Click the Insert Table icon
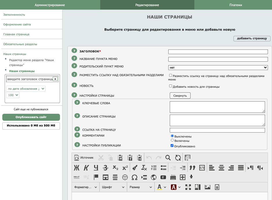This screenshot has height=200, width=272. tap(105, 177)
